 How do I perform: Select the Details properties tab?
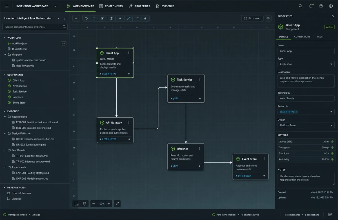pyautogui.click(x=283, y=37)
